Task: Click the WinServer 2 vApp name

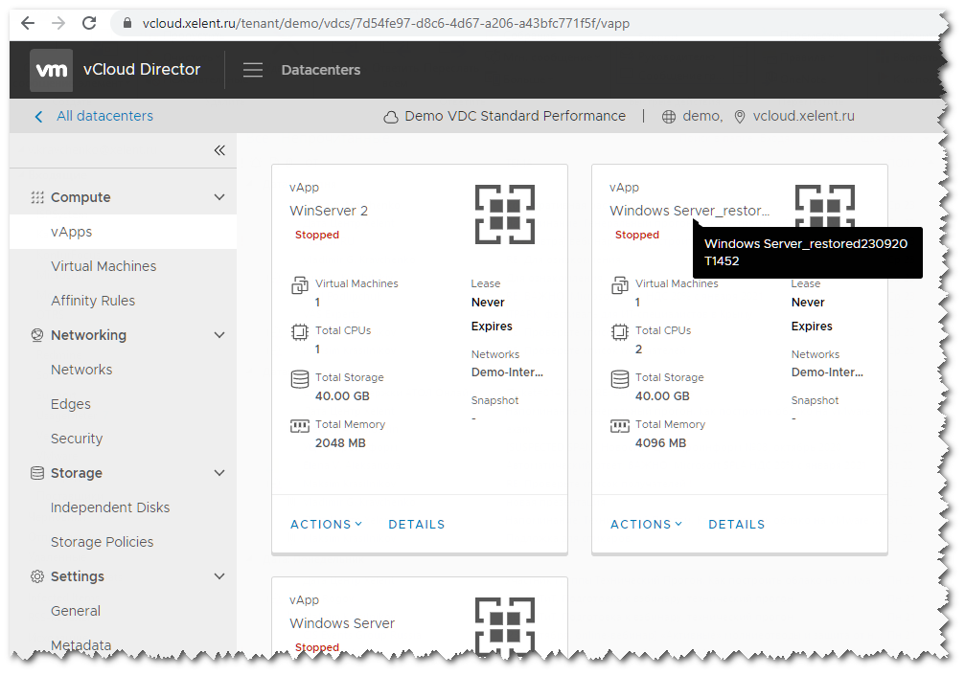Action: click(x=329, y=211)
